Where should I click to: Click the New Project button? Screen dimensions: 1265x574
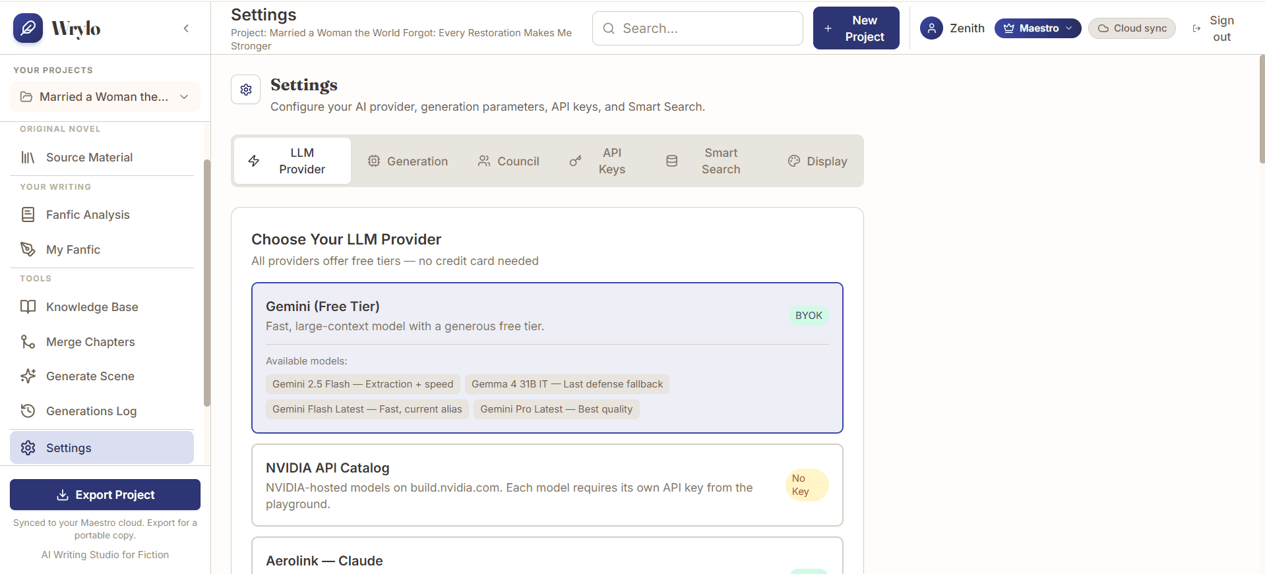click(856, 28)
